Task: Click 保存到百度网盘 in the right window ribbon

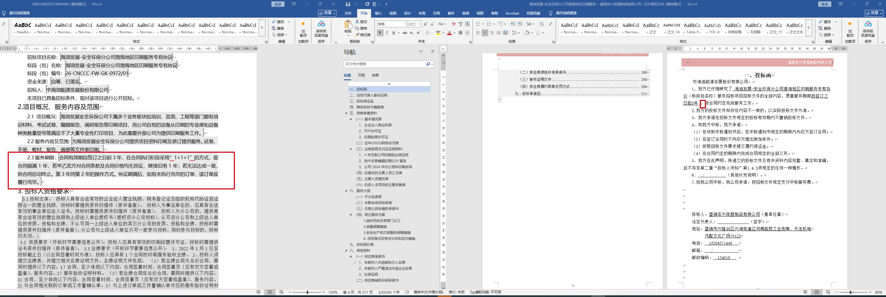Action: pos(868,28)
